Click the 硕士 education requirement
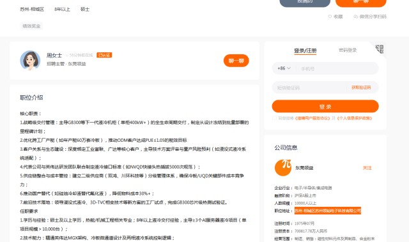Viewport: 409px width, 242px height. pyautogui.click(x=85, y=9)
